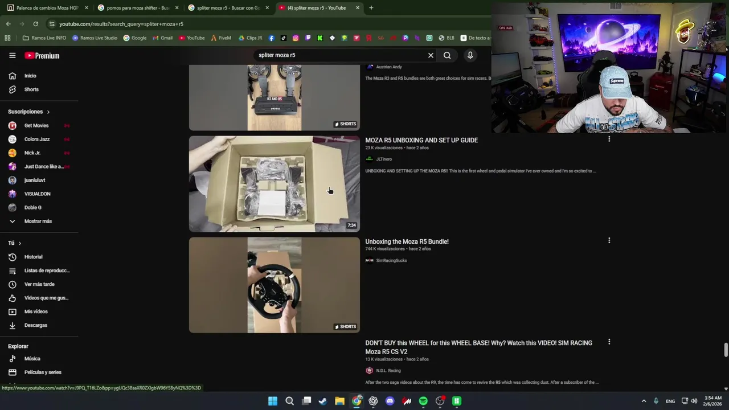This screenshot has height=410, width=729.
Task: Open the Kick bookmark icon
Action: click(320, 38)
